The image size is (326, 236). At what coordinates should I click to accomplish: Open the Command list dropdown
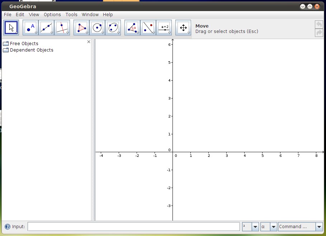click(319, 227)
